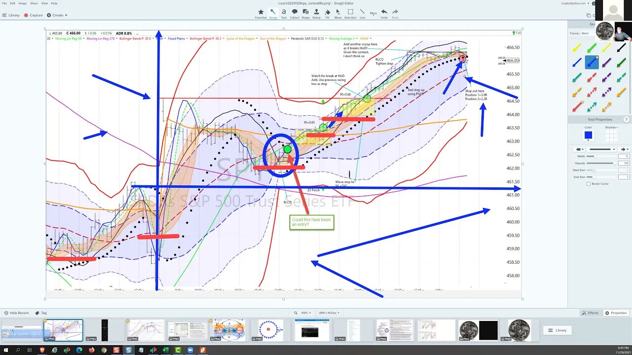Apply the solid purple arrow quick style
Viewport: 632px width, 355px height.
pyautogui.click(x=606, y=63)
